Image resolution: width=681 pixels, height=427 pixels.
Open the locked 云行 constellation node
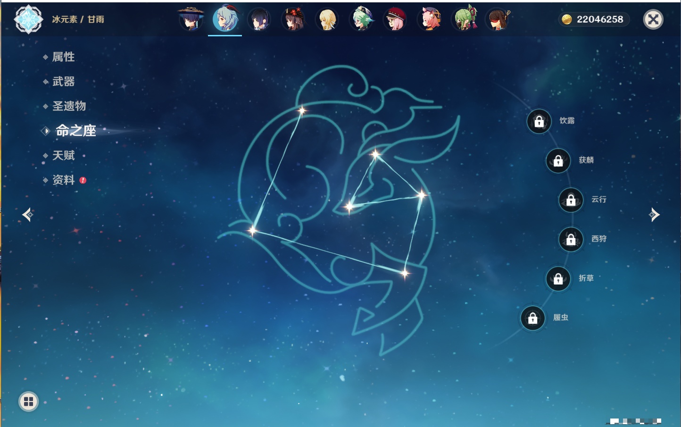click(571, 200)
